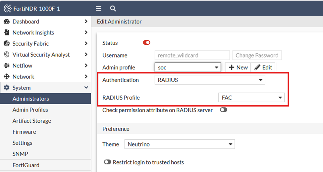Click the Virtual Security Analyst icon
Viewport: 323px width, 172px height.
coord(7,55)
